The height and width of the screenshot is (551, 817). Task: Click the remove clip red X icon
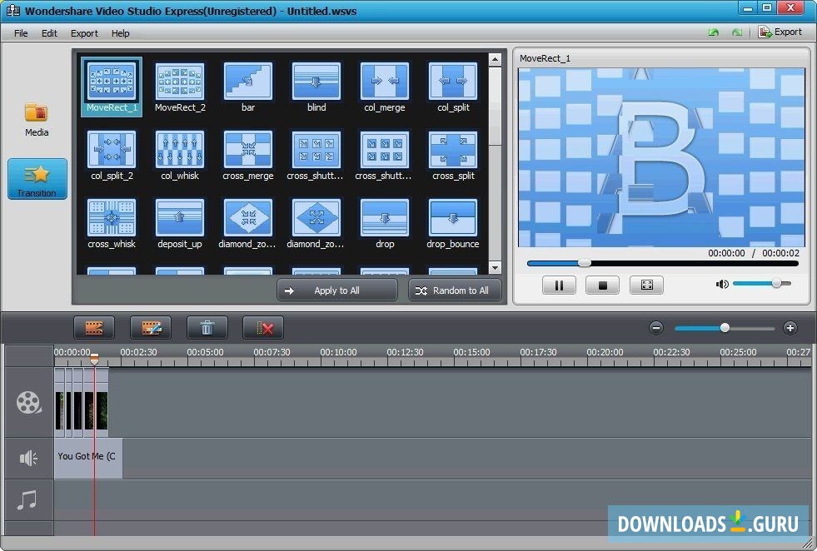pyautogui.click(x=263, y=328)
